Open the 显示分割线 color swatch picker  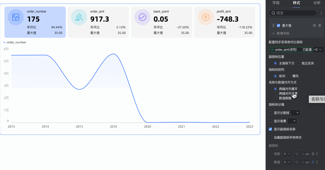tap(295, 113)
